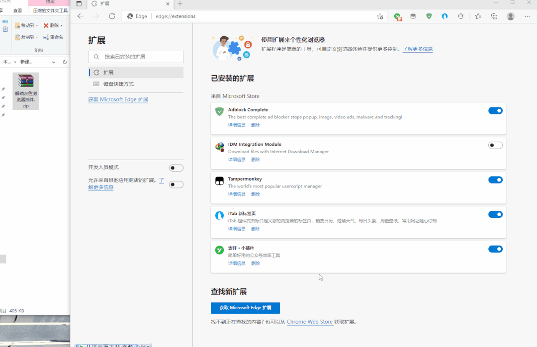
Task: Disable 壹伴 · 小插件 extension
Action: pyautogui.click(x=495, y=249)
